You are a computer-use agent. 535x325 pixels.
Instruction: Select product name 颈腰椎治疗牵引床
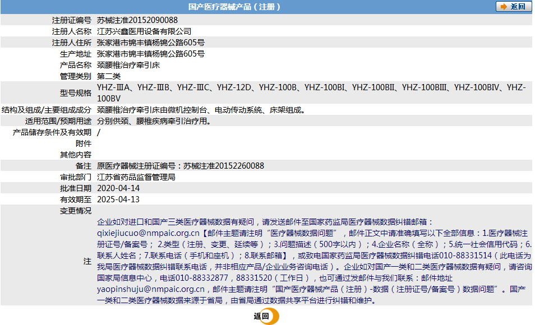[x=128, y=65]
